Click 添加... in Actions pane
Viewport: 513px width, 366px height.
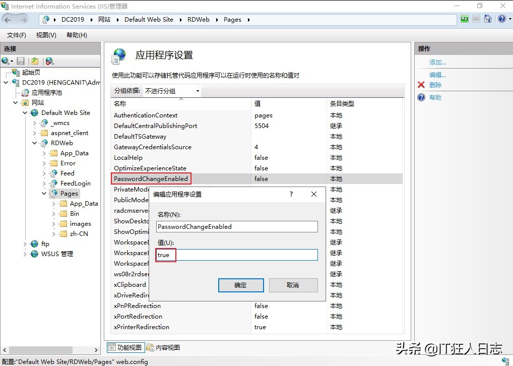(437, 62)
